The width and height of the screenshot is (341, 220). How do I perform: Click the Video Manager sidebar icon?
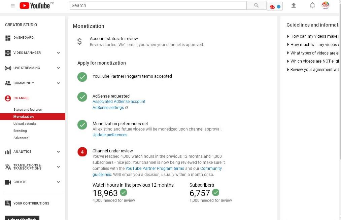click(8, 53)
